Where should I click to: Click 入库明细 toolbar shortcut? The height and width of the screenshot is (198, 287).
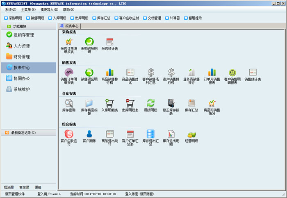(x=57, y=18)
